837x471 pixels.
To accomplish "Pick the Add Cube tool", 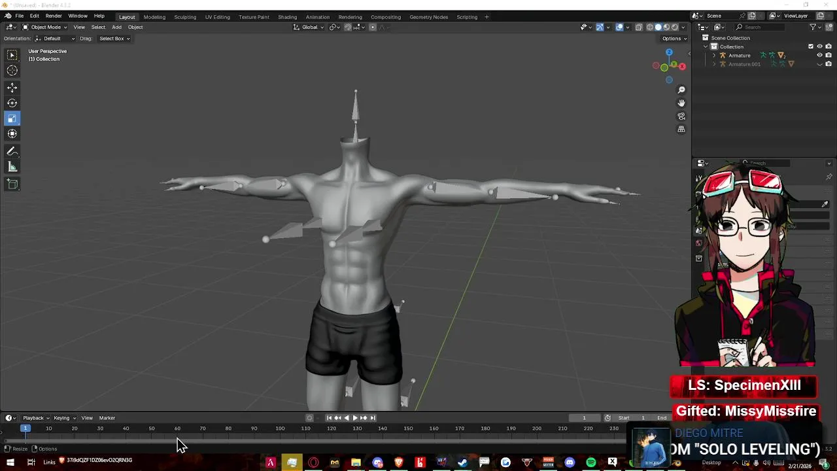I will [x=12, y=184].
